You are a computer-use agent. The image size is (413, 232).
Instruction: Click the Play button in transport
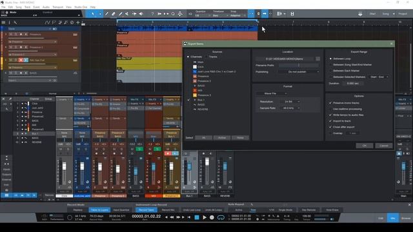coord(205,217)
